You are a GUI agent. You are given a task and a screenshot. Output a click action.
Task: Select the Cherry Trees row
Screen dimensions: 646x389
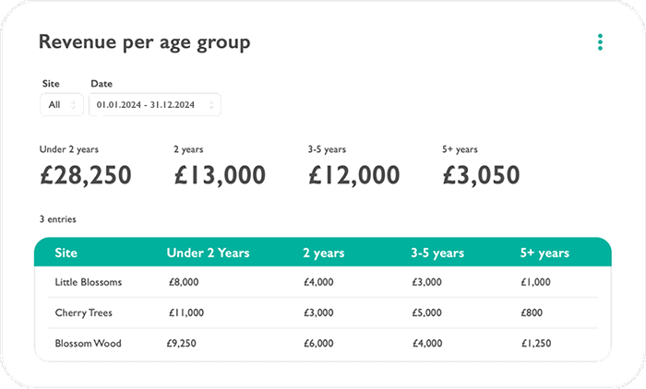84,312
